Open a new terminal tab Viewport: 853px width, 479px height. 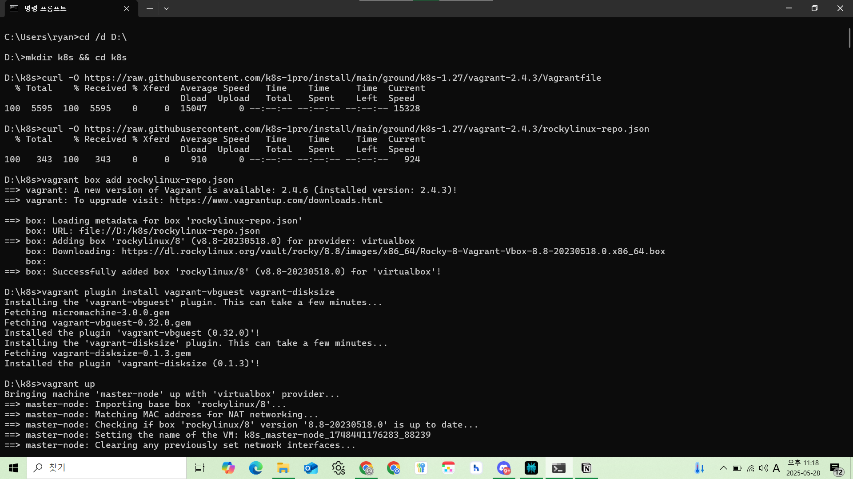pos(150,8)
